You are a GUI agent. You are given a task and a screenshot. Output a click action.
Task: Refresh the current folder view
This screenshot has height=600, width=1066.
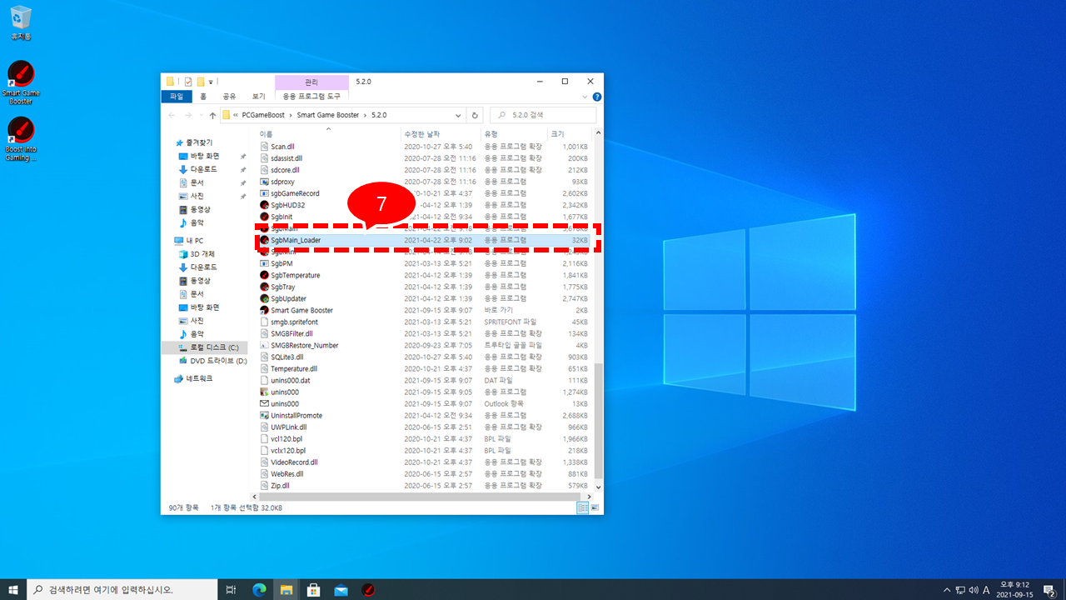pos(475,115)
